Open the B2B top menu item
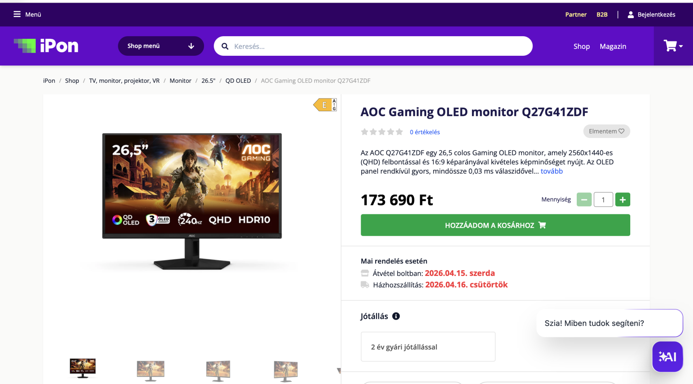693x384 pixels. click(602, 15)
